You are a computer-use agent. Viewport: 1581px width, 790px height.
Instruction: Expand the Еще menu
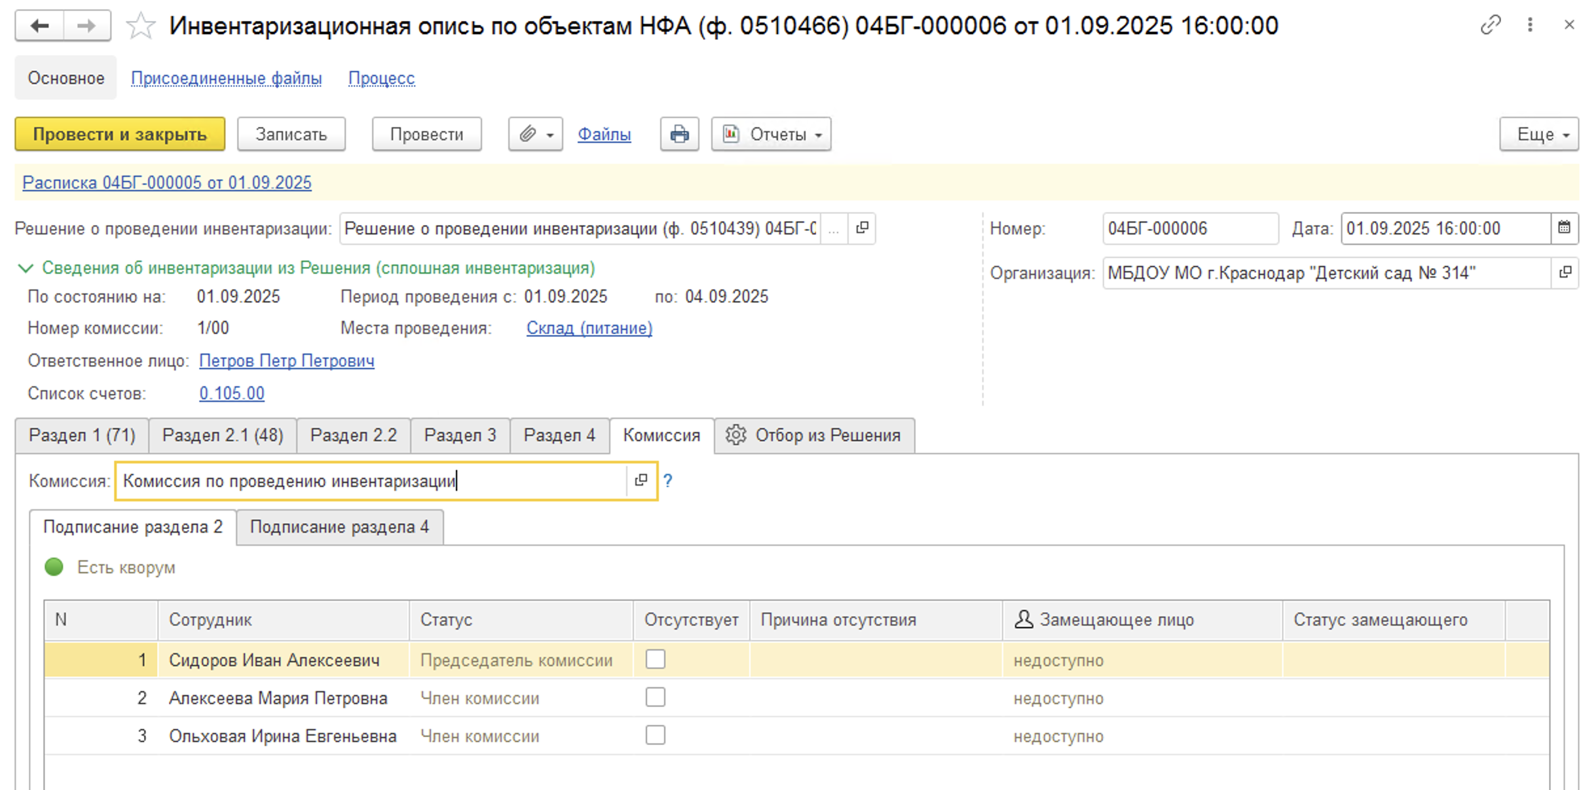coord(1538,134)
